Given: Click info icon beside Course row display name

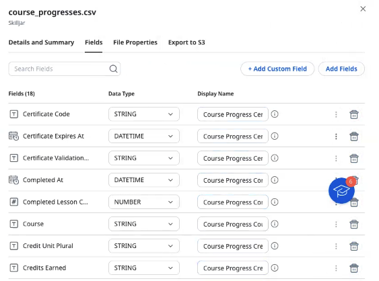Looking at the screenshot, I should click(x=275, y=224).
